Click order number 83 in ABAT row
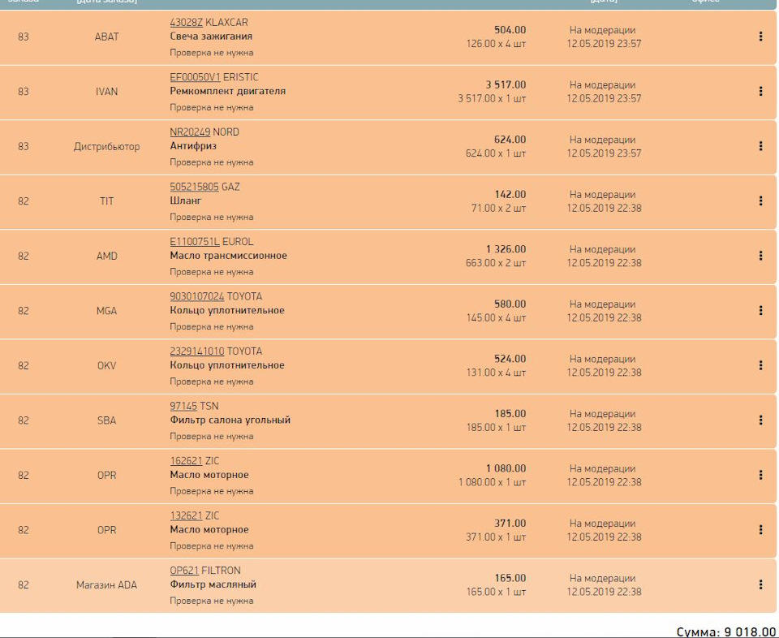This screenshot has height=638, width=779. tap(24, 37)
